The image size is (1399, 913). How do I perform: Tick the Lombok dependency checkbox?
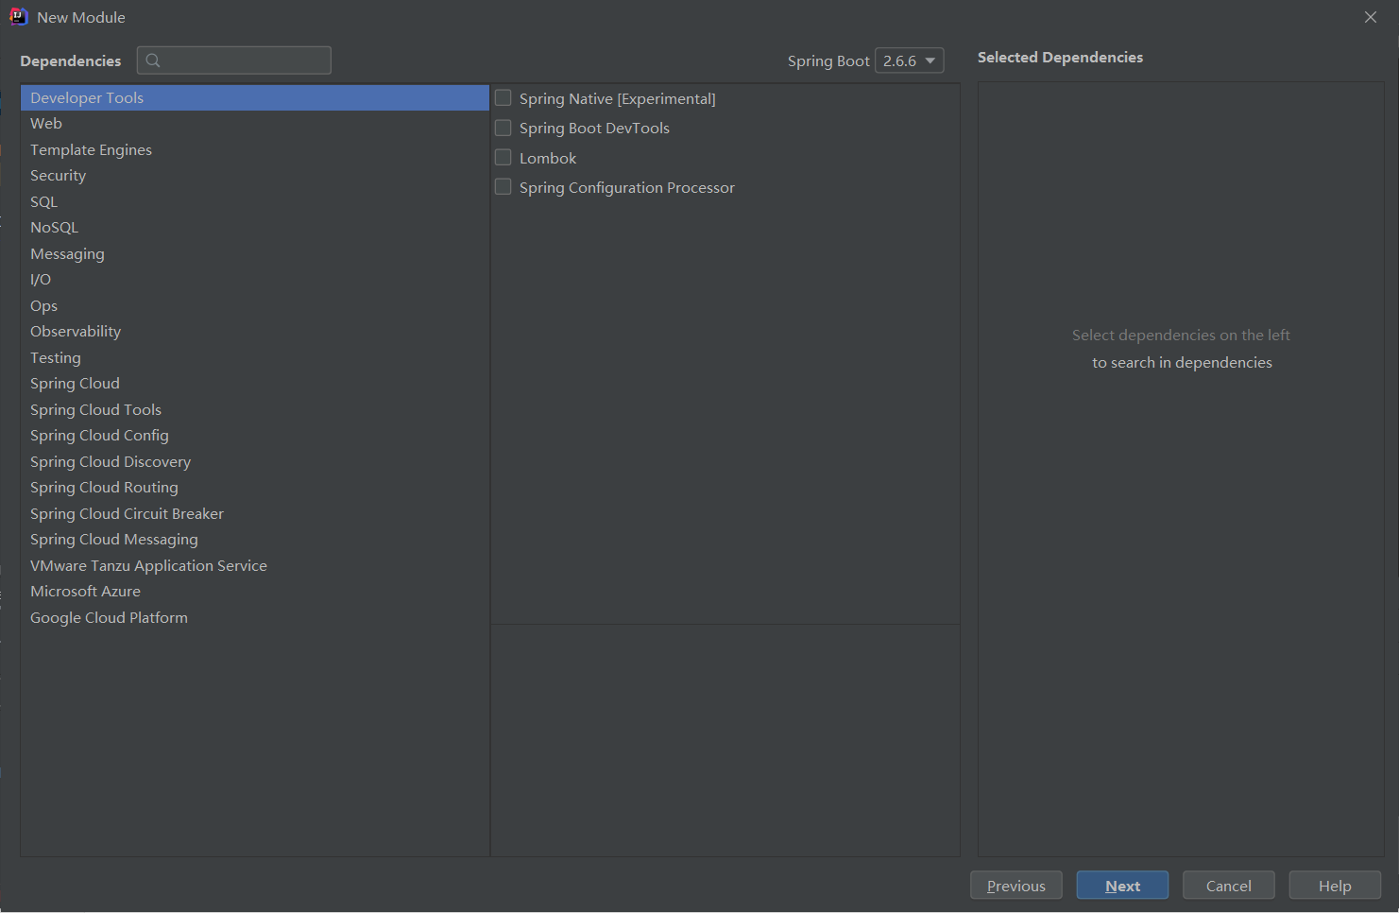503,158
